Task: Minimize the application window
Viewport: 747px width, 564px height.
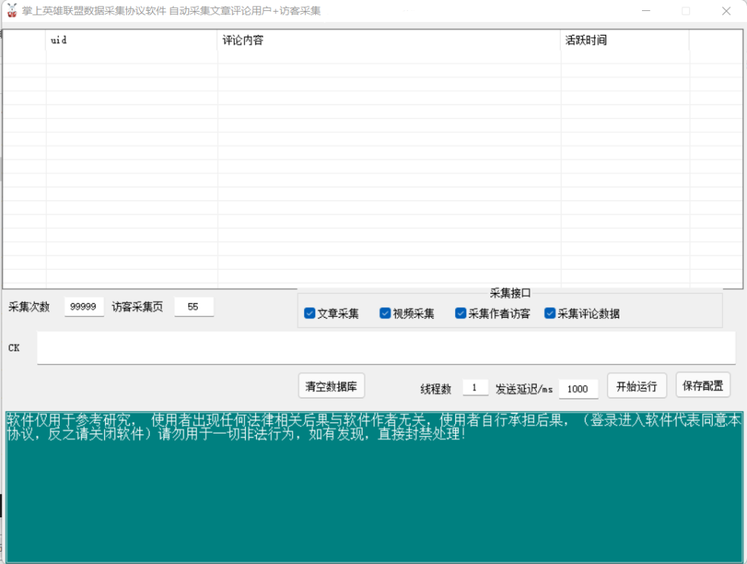Action: pyautogui.click(x=646, y=11)
